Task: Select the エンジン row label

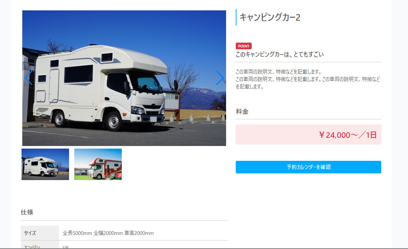Action: click(40, 245)
